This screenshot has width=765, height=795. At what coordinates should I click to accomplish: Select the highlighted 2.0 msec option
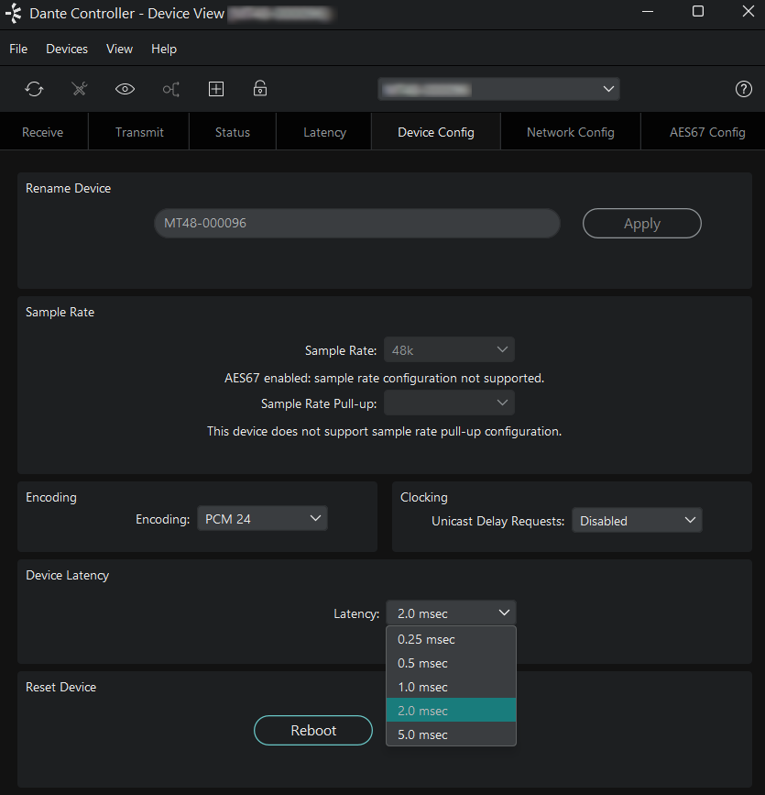pos(451,711)
